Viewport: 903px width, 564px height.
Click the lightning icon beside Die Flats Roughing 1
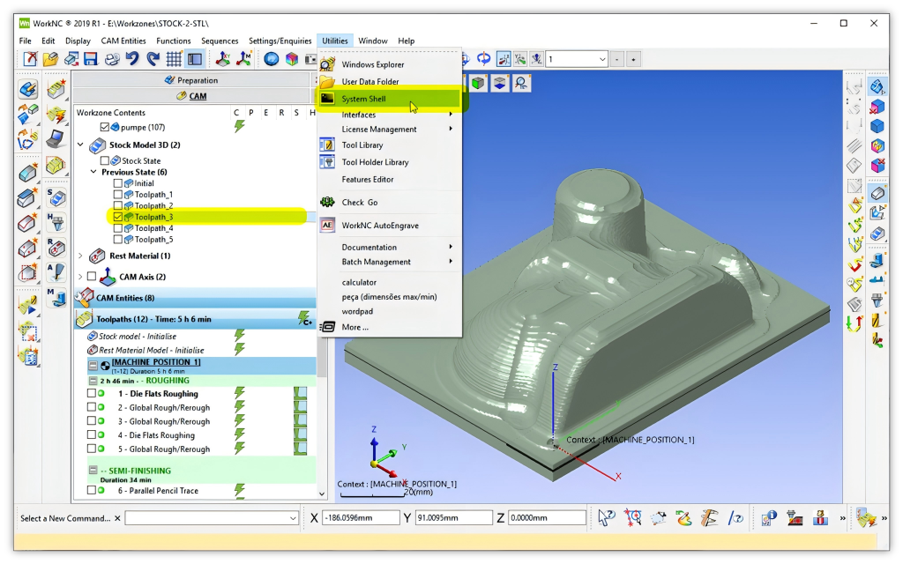(x=240, y=394)
